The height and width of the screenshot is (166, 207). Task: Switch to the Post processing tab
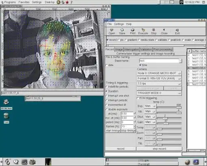pyautogui.click(x=163, y=50)
